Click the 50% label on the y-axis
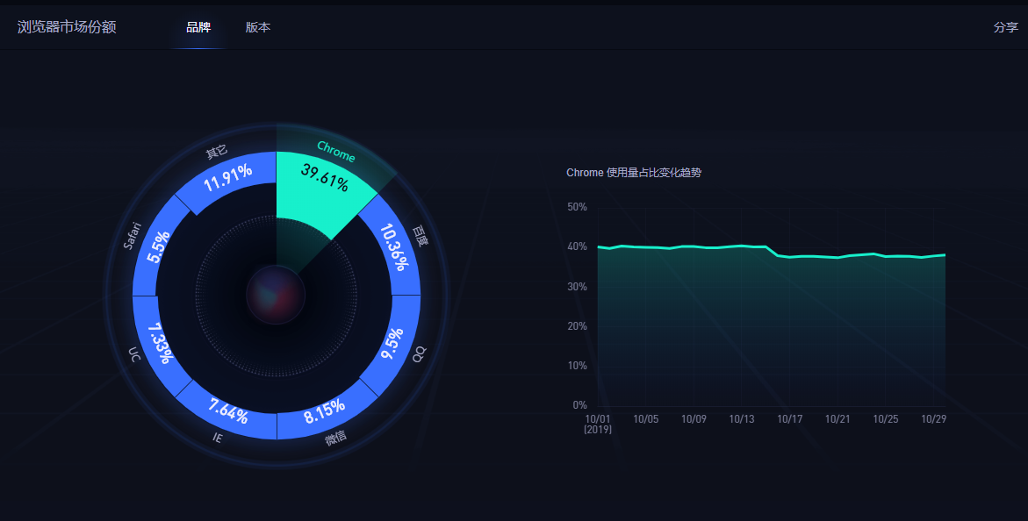 coord(577,207)
